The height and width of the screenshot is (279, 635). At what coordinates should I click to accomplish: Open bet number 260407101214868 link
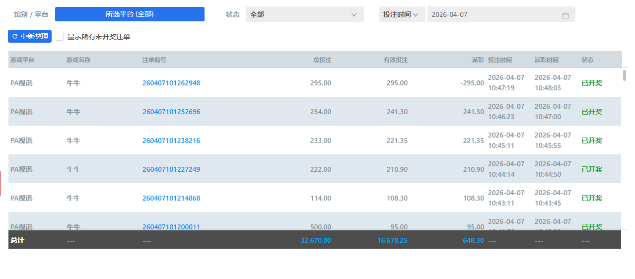point(171,198)
